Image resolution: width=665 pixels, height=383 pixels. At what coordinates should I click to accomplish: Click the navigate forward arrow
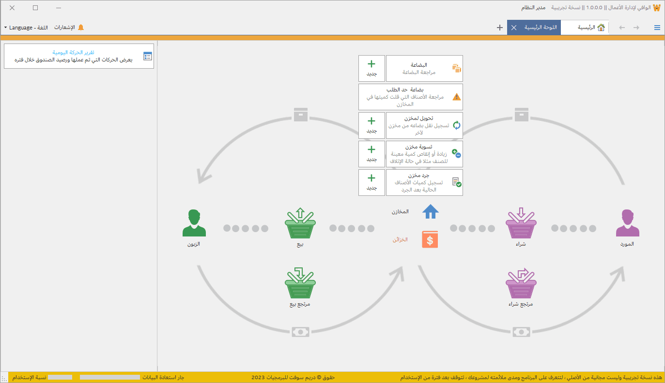click(x=636, y=28)
